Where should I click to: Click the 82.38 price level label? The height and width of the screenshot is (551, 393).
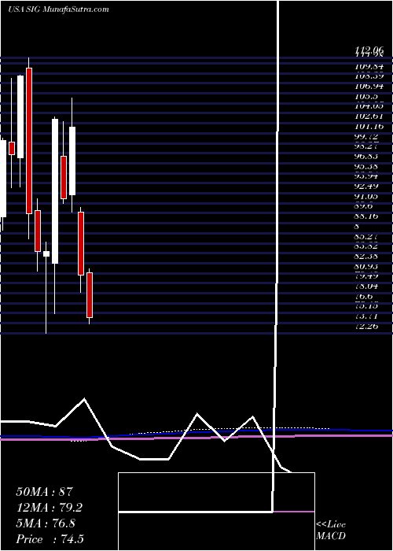click(x=368, y=256)
